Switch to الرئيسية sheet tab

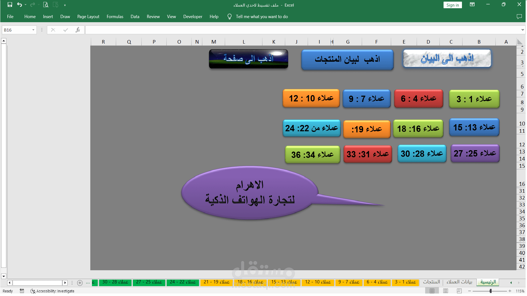point(488,282)
